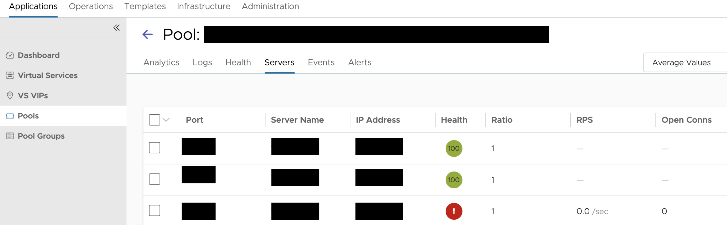Screen dimensions: 727x225
Task: Toggle the select-all checkbox in table header
Action: (154, 120)
